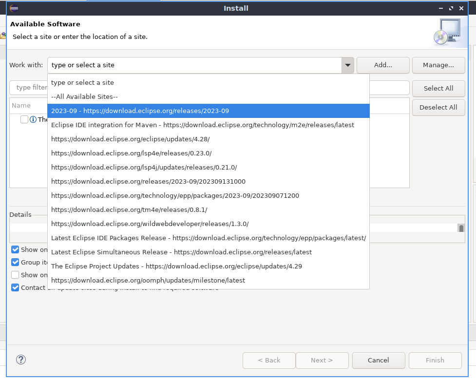Select '--All Available Sites--' from the list
Viewport: 476px width, 381px height.
[84, 96]
